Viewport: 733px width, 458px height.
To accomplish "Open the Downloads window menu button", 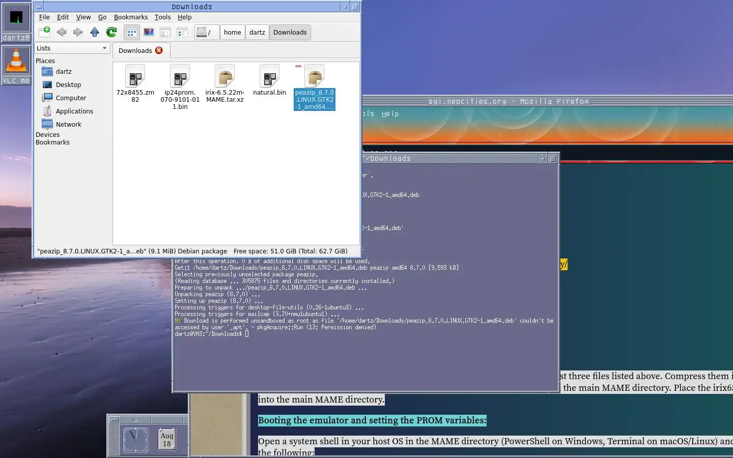I will (x=39, y=7).
